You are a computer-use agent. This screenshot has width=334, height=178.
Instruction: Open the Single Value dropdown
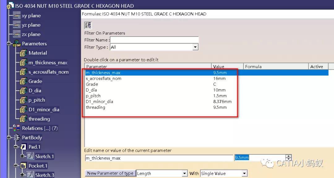pyautogui.click(x=244, y=173)
